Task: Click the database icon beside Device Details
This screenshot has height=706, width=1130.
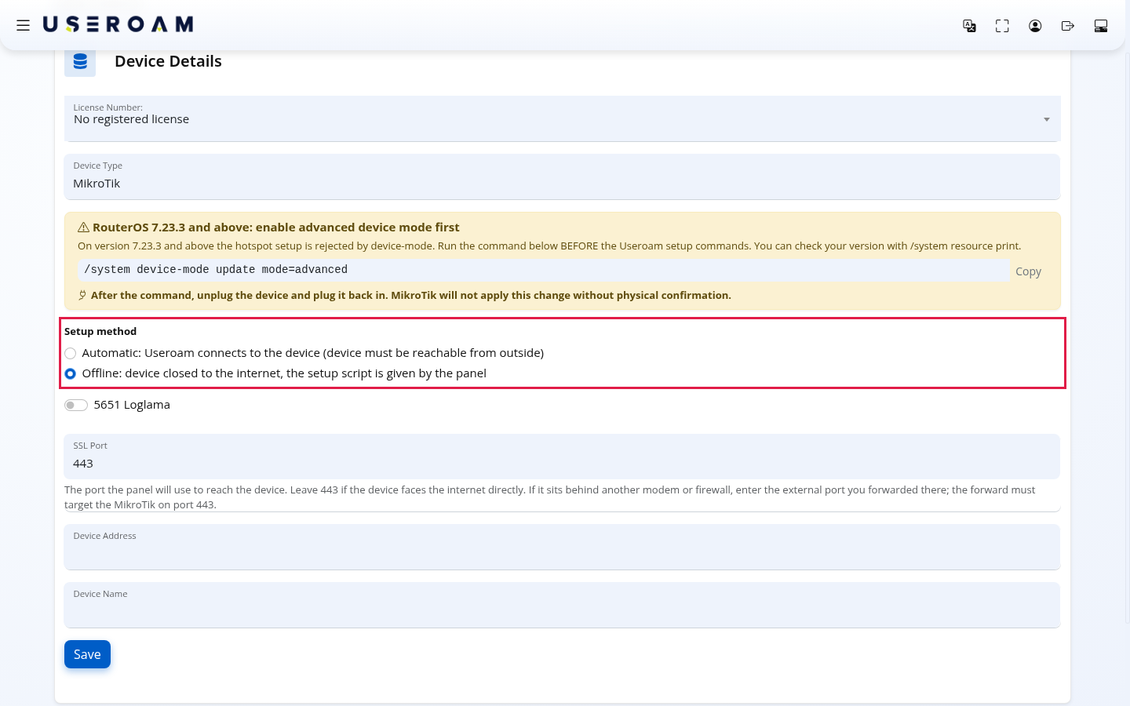Action: [x=80, y=61]
